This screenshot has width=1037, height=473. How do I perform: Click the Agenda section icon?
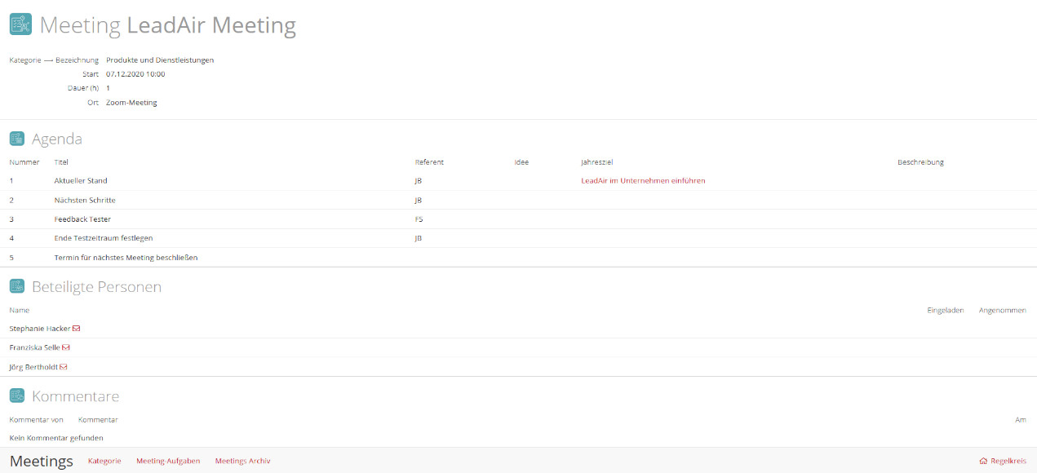pyautogui.click(x=17, y=139)
